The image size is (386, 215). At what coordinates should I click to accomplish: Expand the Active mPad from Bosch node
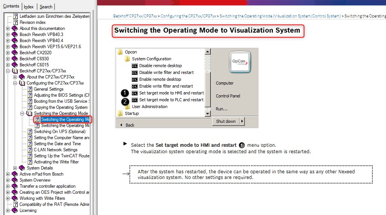pyautogui.click(x=8, y=174)
